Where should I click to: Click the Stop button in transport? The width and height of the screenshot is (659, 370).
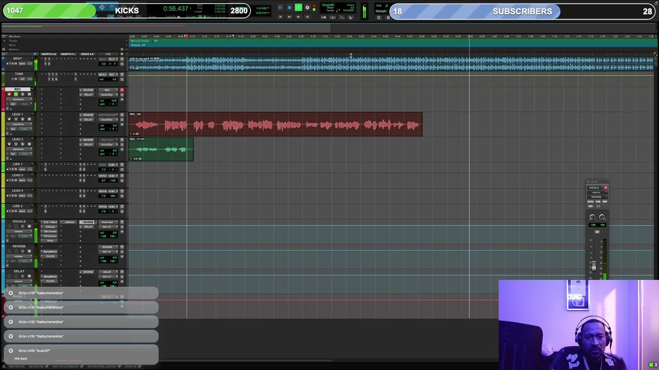pyautogui.click(x=289, y=8)
